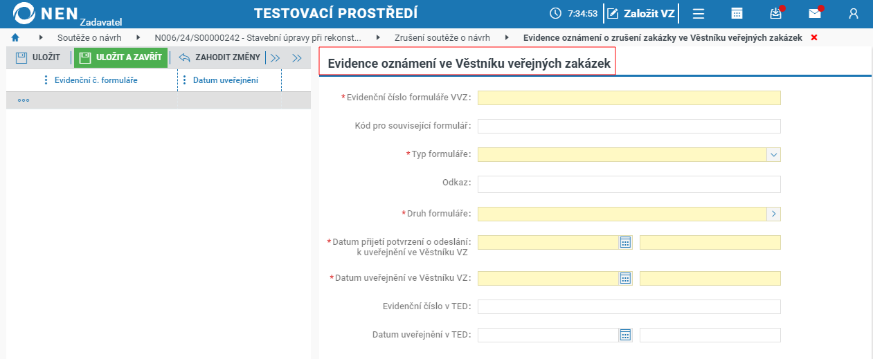Open the inbox notifications icon
873x359 pixels.
coord(775,13)
